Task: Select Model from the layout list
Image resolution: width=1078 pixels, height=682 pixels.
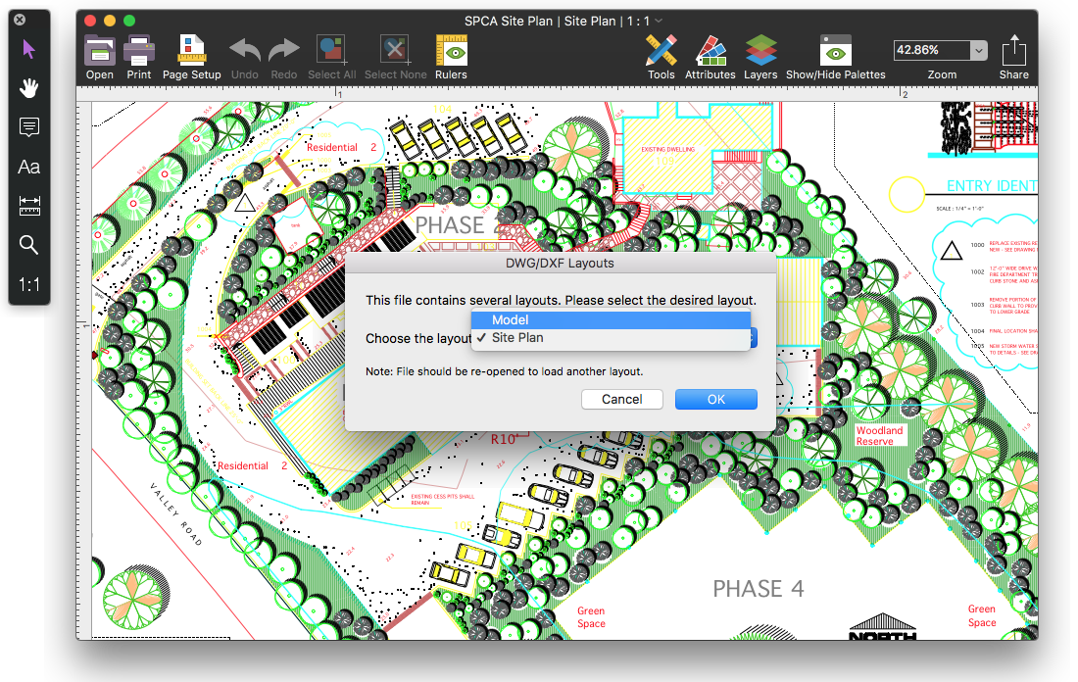Action: (x=610, y=320)
